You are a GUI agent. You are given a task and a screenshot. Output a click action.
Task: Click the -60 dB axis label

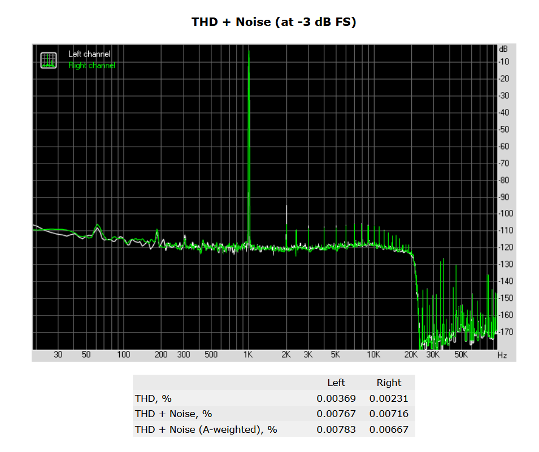point(504,147)
